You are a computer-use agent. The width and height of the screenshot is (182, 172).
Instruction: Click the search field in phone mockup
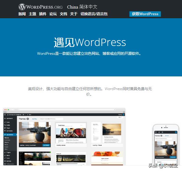(x=163, y=139)
